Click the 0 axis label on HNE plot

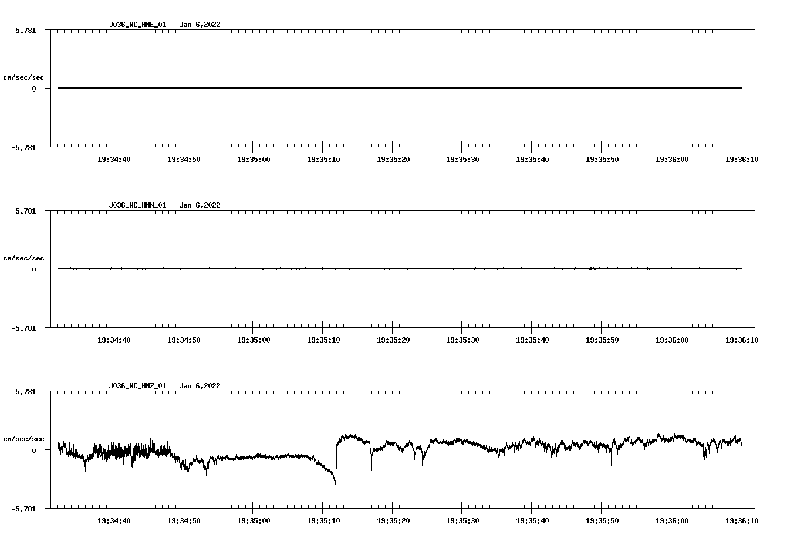coord(34,89)
